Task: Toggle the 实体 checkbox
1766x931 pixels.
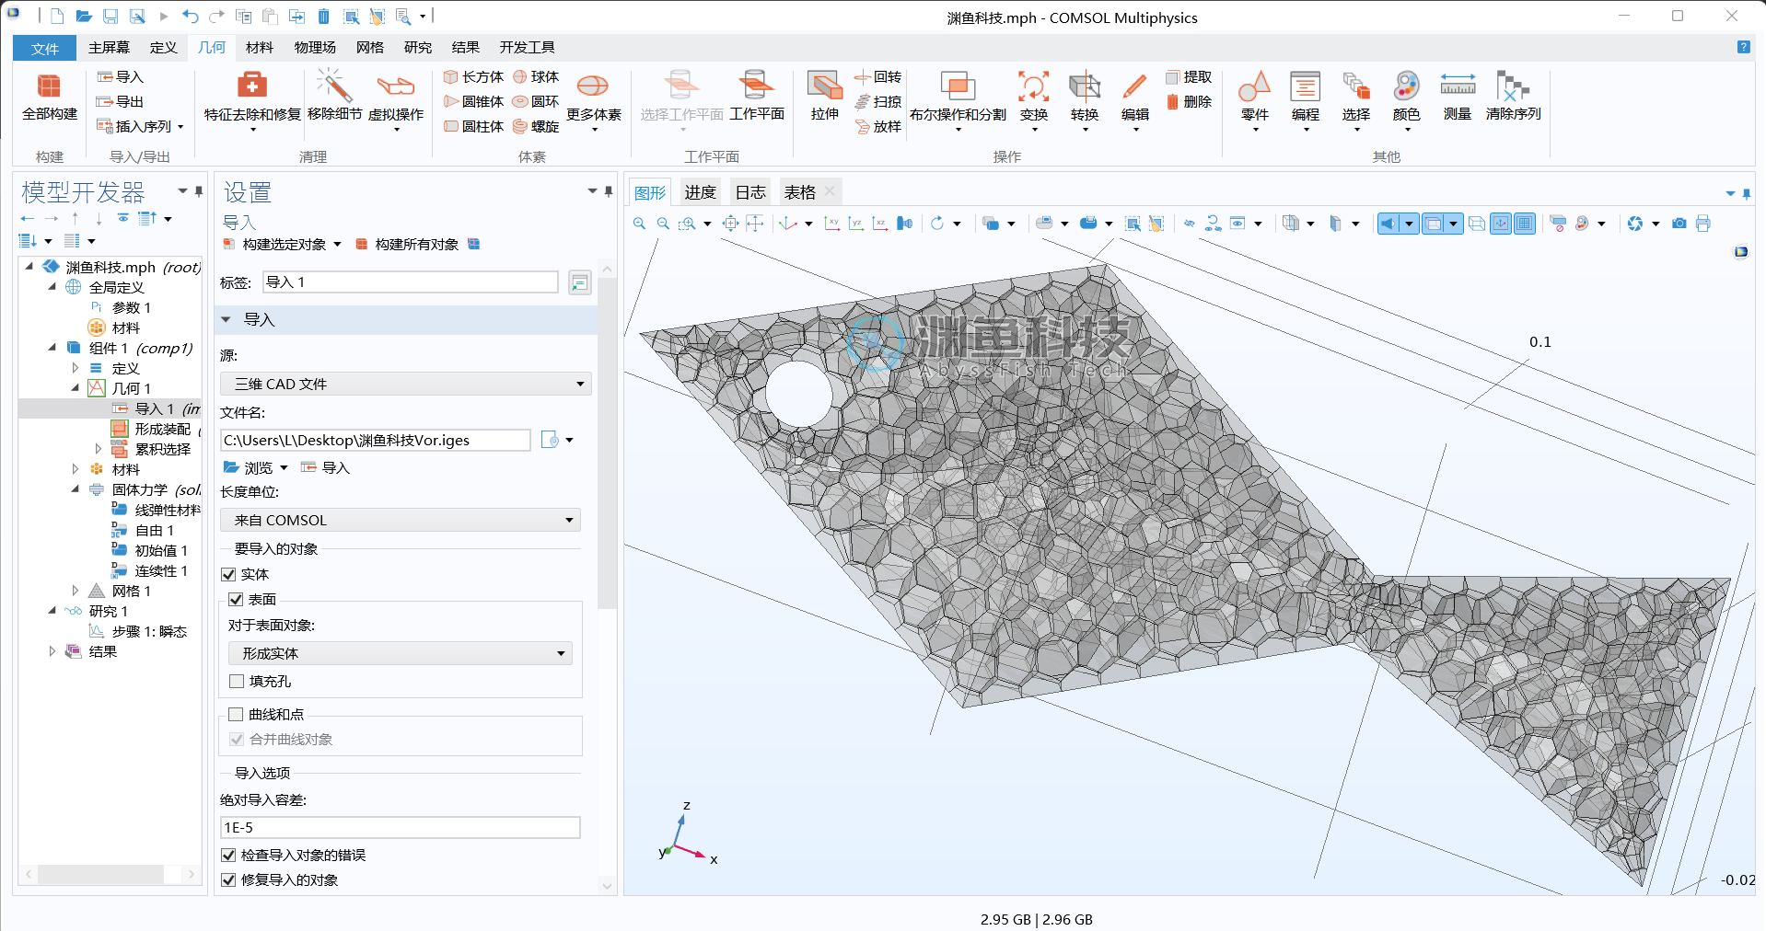Action: point(229,575)
